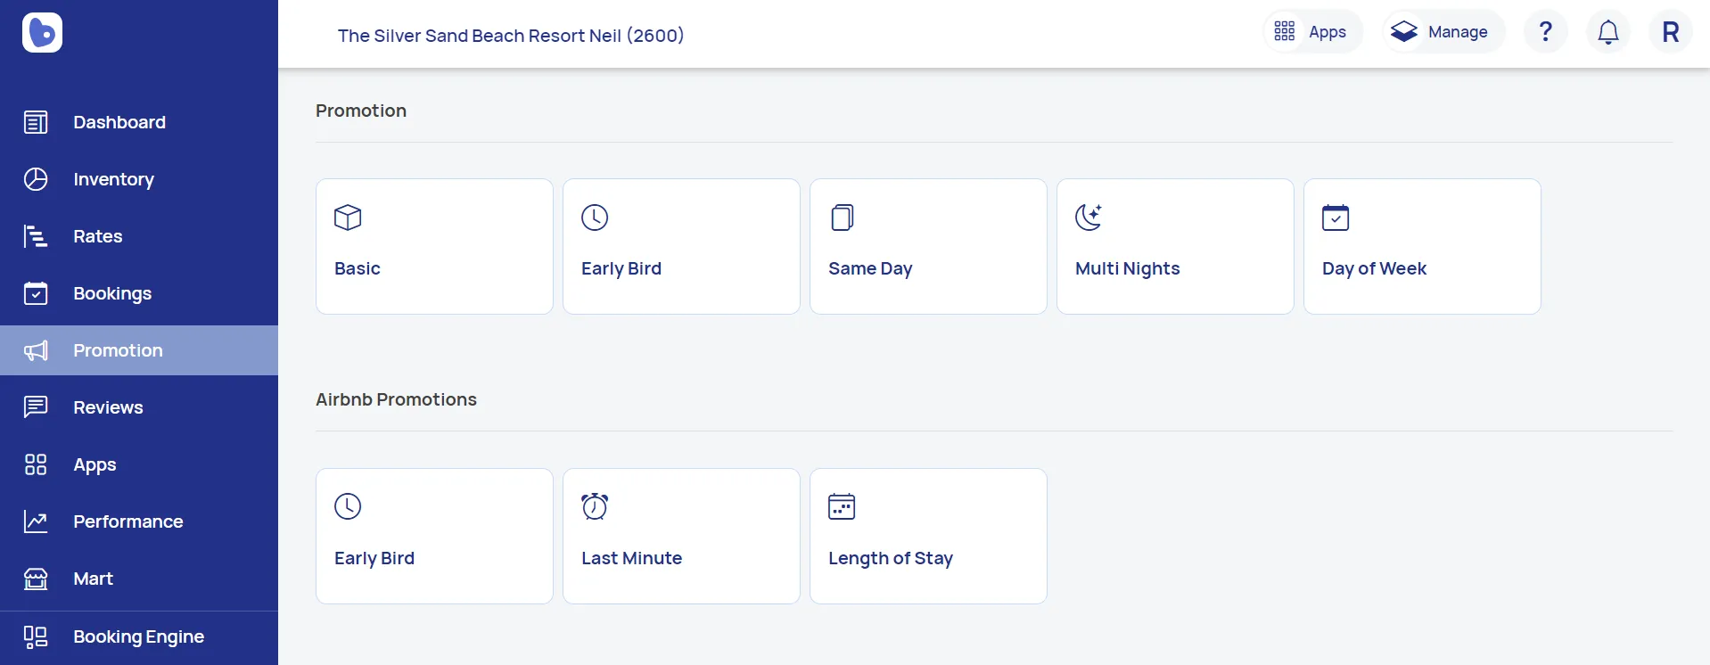Click the app logo in sidebar
This screenshot has height=665, width=1710.
(x=42, y=33)
